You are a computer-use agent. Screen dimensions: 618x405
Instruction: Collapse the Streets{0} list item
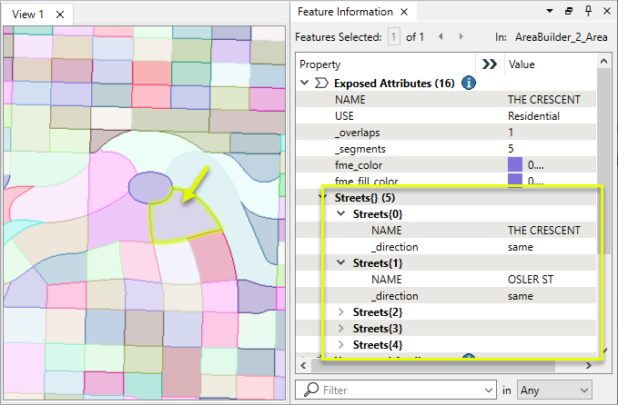point(341,213)
